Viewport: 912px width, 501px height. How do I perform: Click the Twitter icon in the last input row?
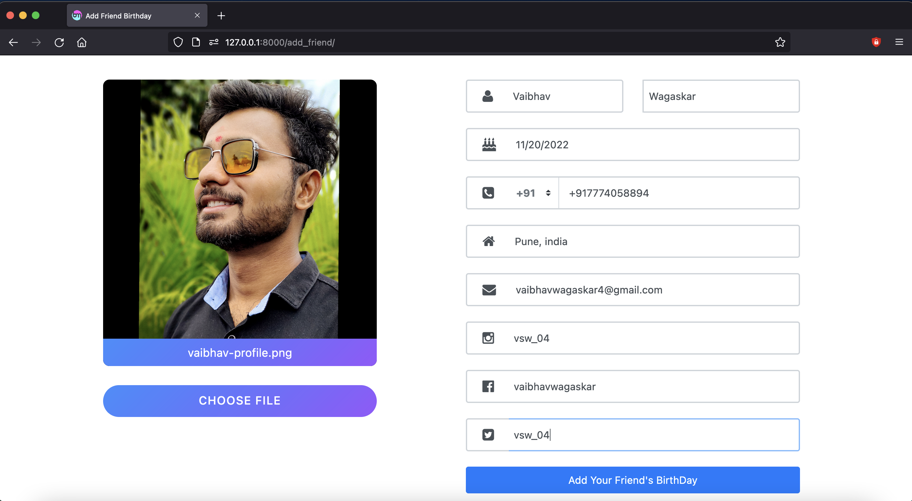(x=488, y=435)
